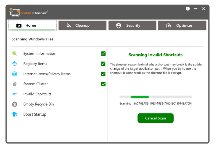The width and height of the screenshot is (215, 149).
Task: Uncheck the System Information checkbox
Action: click(x=103, y=54)
